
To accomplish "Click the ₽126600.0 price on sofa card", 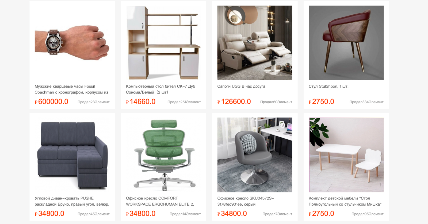I will tap(234, 102).
